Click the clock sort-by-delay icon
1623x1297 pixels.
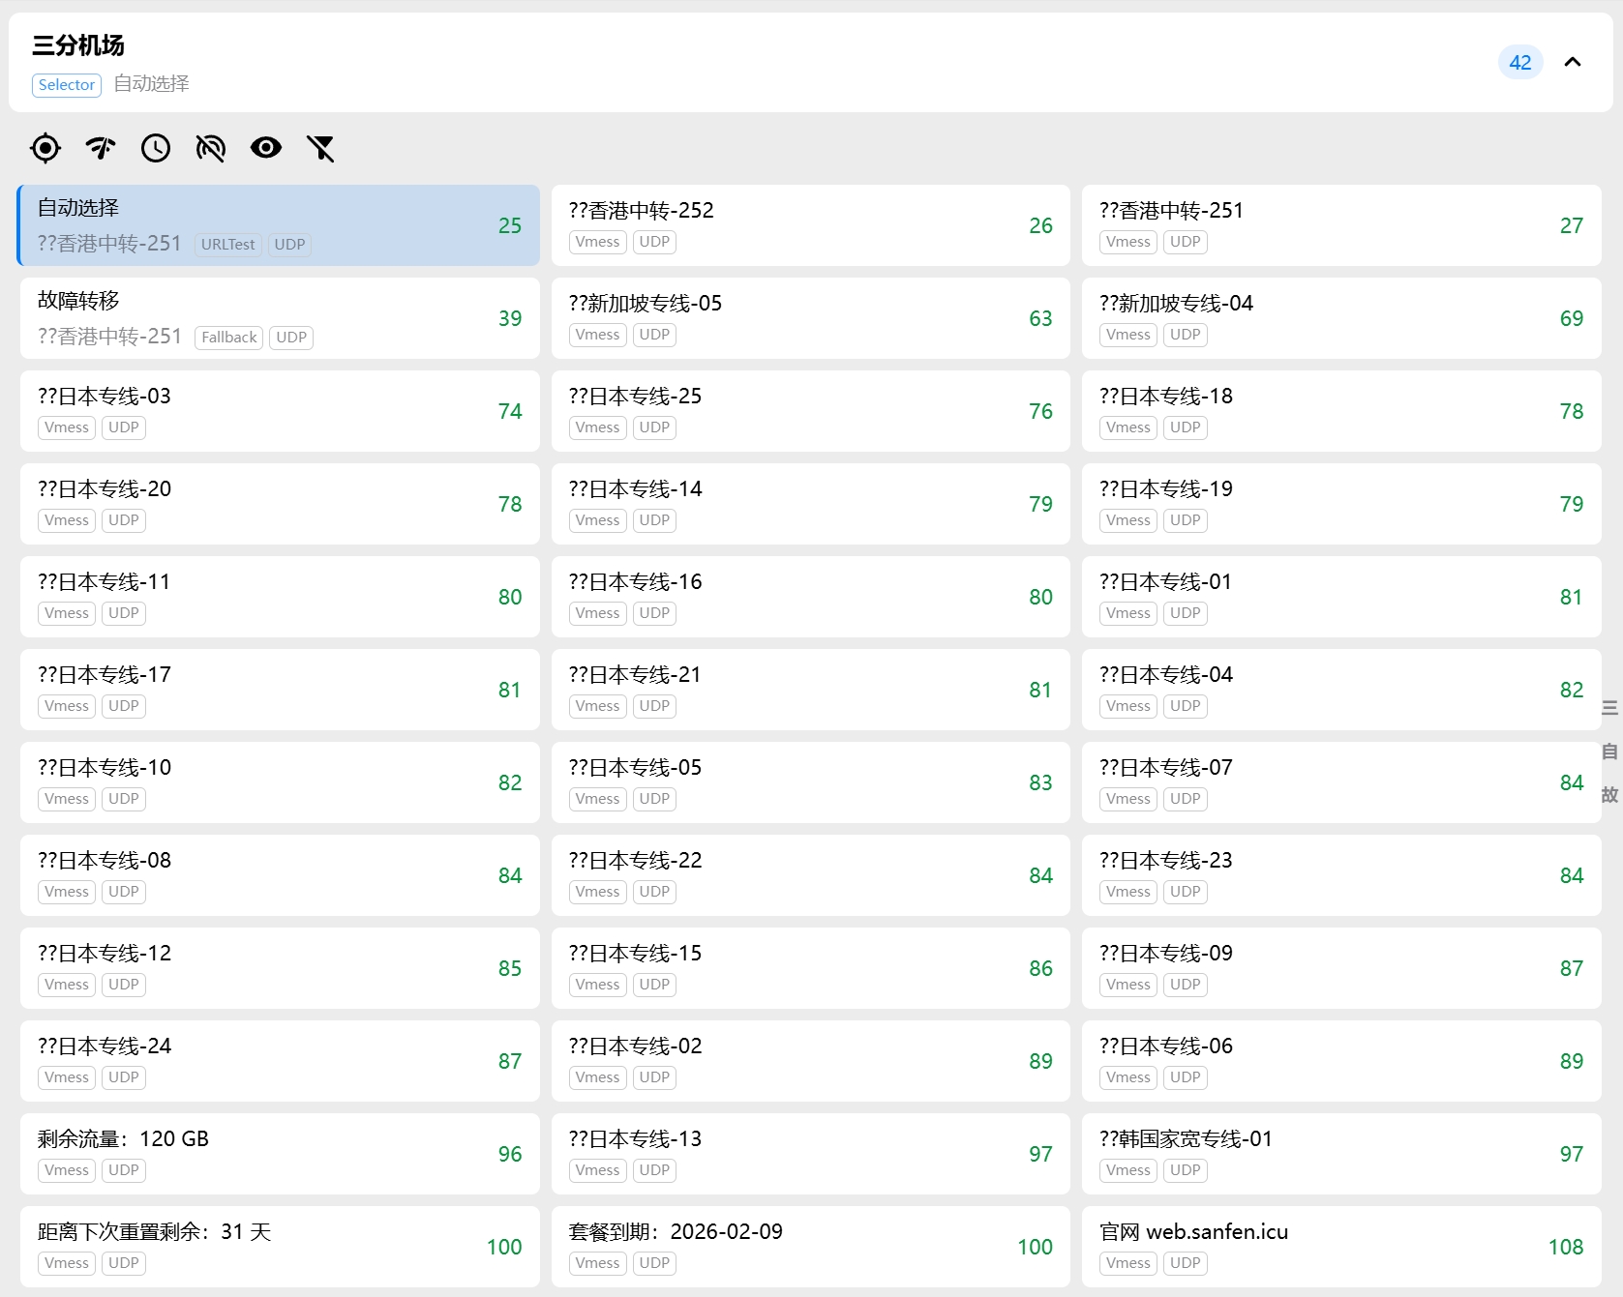[x=156, y=148]
